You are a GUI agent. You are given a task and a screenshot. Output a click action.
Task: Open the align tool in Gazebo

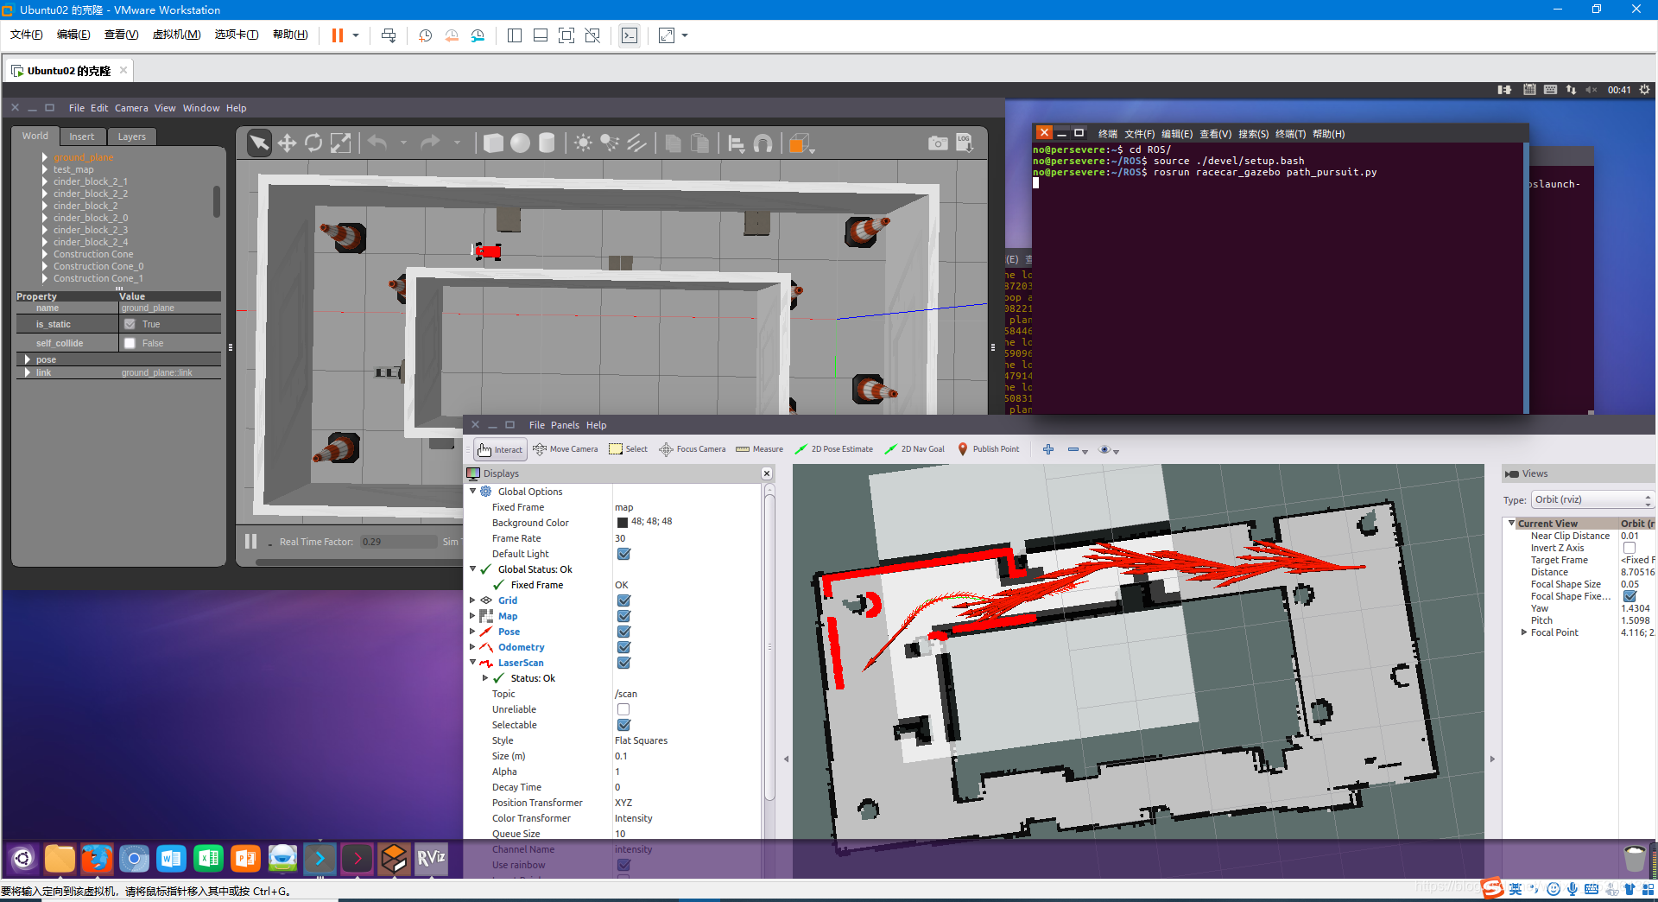coord(736,143)
